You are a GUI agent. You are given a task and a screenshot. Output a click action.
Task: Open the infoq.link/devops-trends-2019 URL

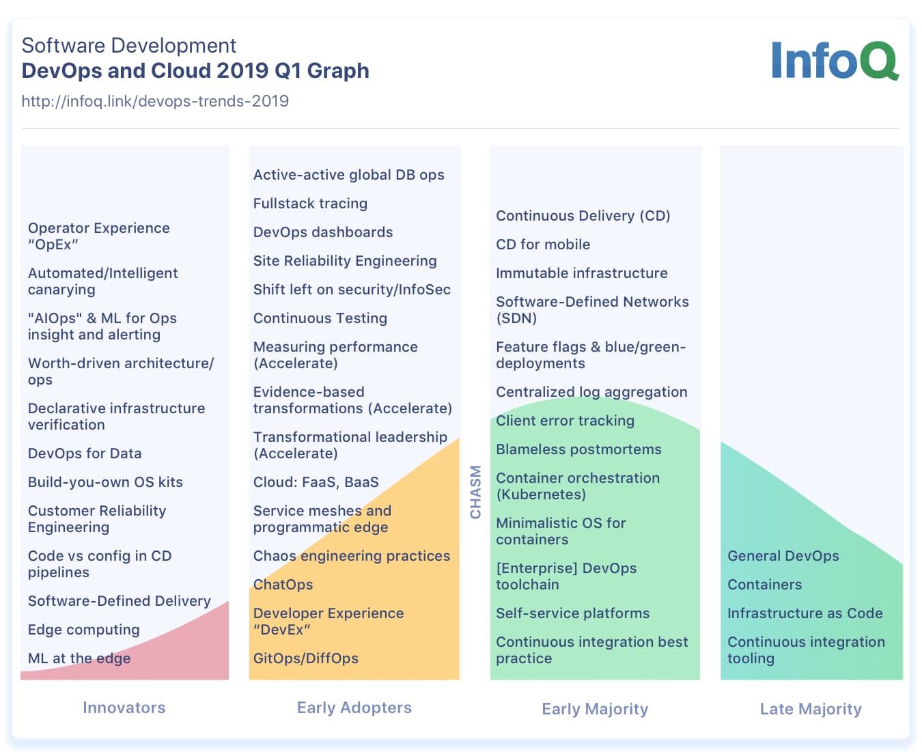coord(155,101)
